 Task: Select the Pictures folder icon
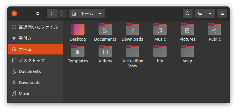pyautogui.click(x=187, y=30)
